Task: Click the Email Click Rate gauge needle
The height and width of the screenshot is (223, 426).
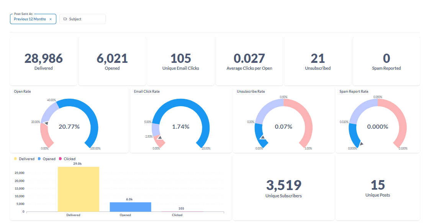Action: [x=160, y=137]
